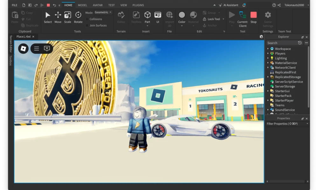Viewport: 318px width, 190px height.
Task: Open the FILE menu
Action: coord(15,5)
